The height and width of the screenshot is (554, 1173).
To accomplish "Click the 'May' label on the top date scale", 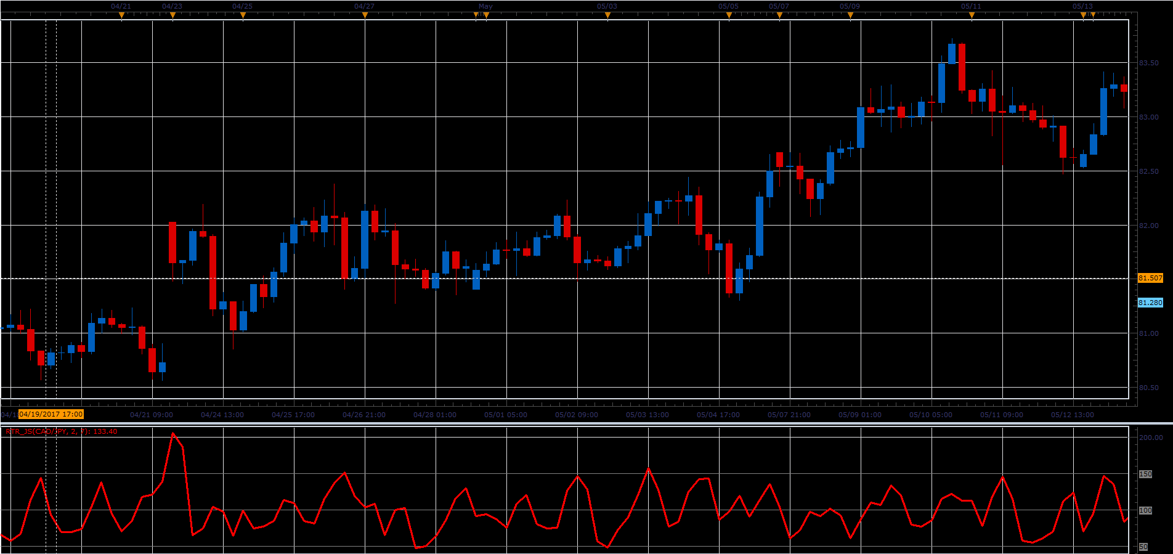I will [485, 6].
